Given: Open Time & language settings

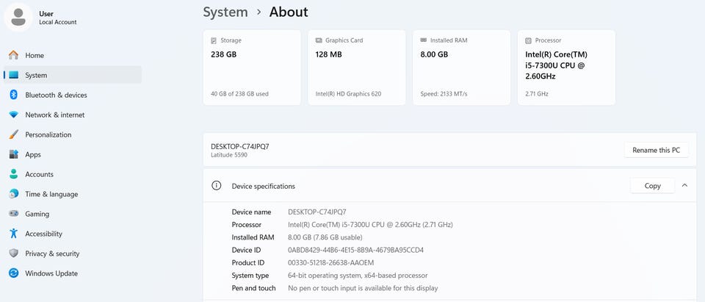Looking at the screenshot, I should pyautogui.click(x=51, y=194).
